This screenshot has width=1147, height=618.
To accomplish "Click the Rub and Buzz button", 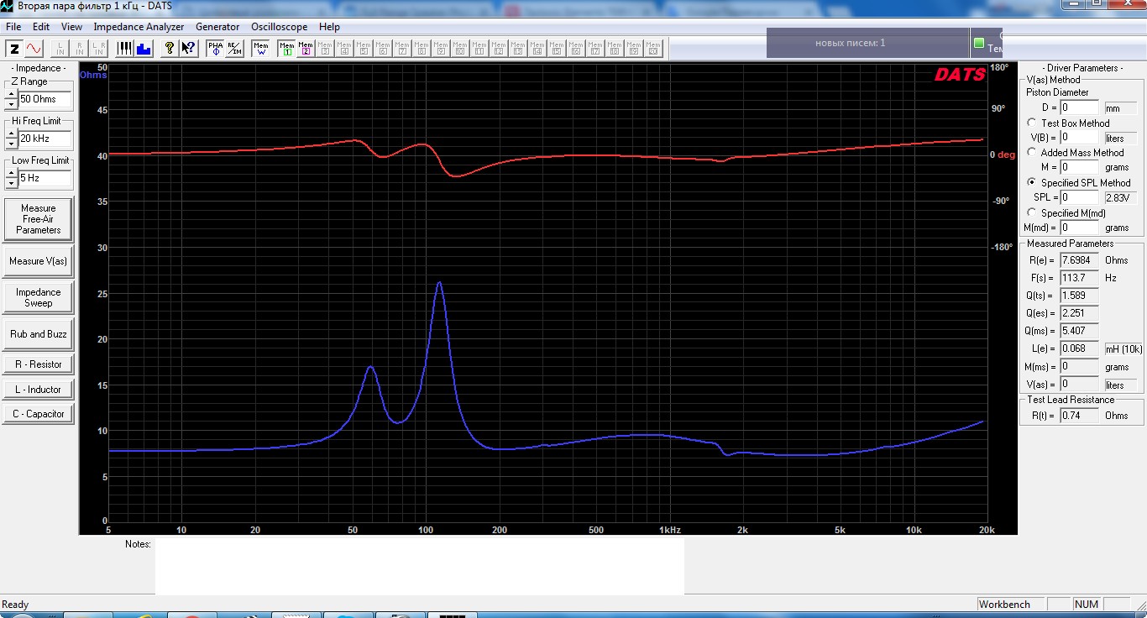I will 38,334.
